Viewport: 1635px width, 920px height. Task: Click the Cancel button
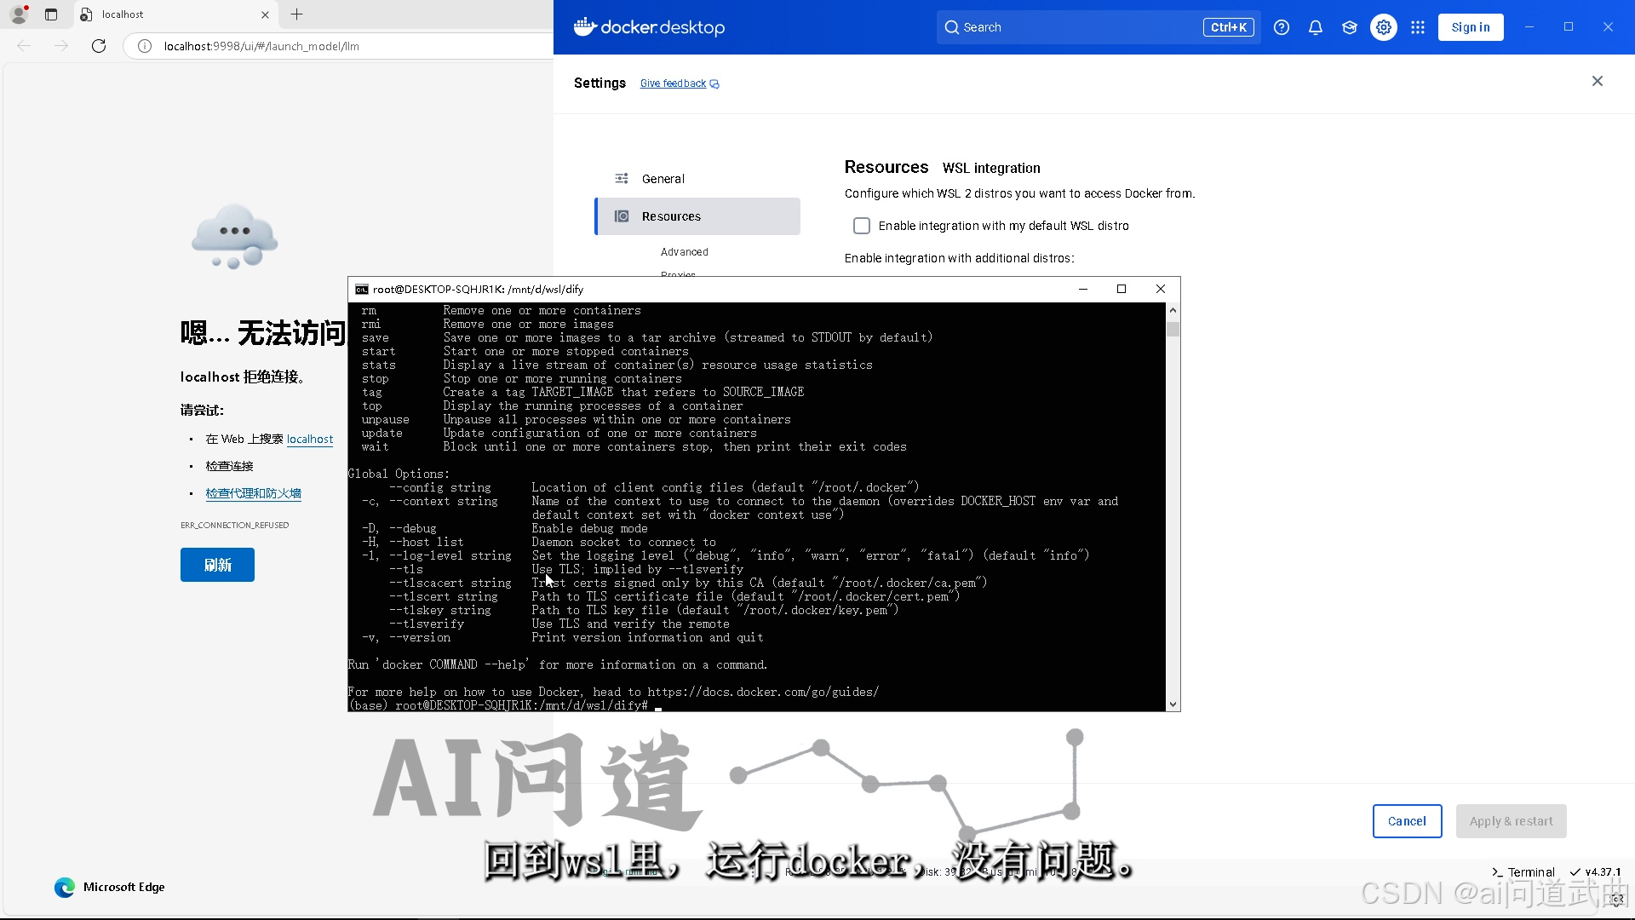tap(1406, 821)
